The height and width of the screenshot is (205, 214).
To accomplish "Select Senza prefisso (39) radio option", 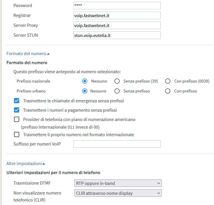I will click(117, 81).
